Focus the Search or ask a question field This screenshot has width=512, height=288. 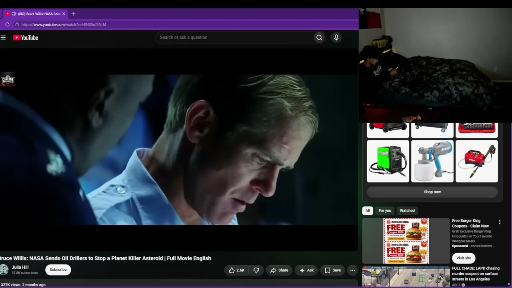235,38
